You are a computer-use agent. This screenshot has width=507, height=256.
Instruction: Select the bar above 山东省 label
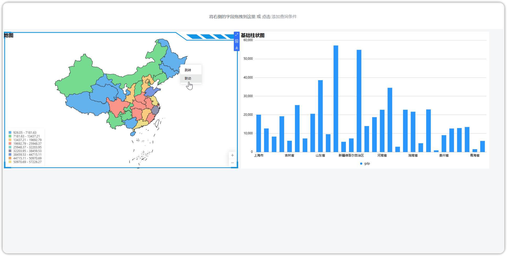pos(320,116)
